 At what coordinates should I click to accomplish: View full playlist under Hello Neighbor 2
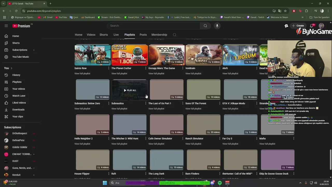pyautogui.click(x=82, y=144)
